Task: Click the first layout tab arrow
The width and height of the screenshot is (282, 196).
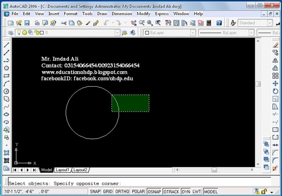Action: [x=15, y=170]
